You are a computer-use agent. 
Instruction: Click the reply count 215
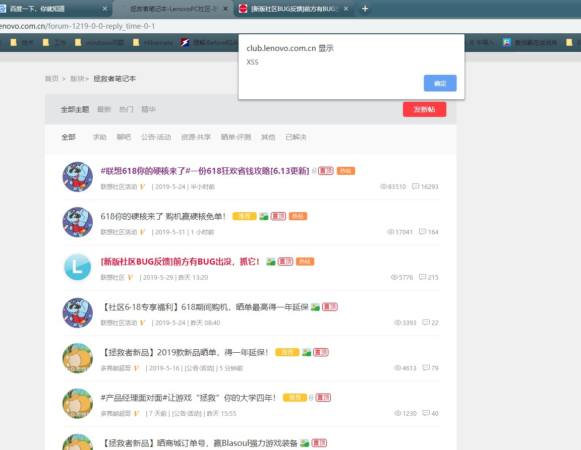pyautogui.click(x=429, y=277)
